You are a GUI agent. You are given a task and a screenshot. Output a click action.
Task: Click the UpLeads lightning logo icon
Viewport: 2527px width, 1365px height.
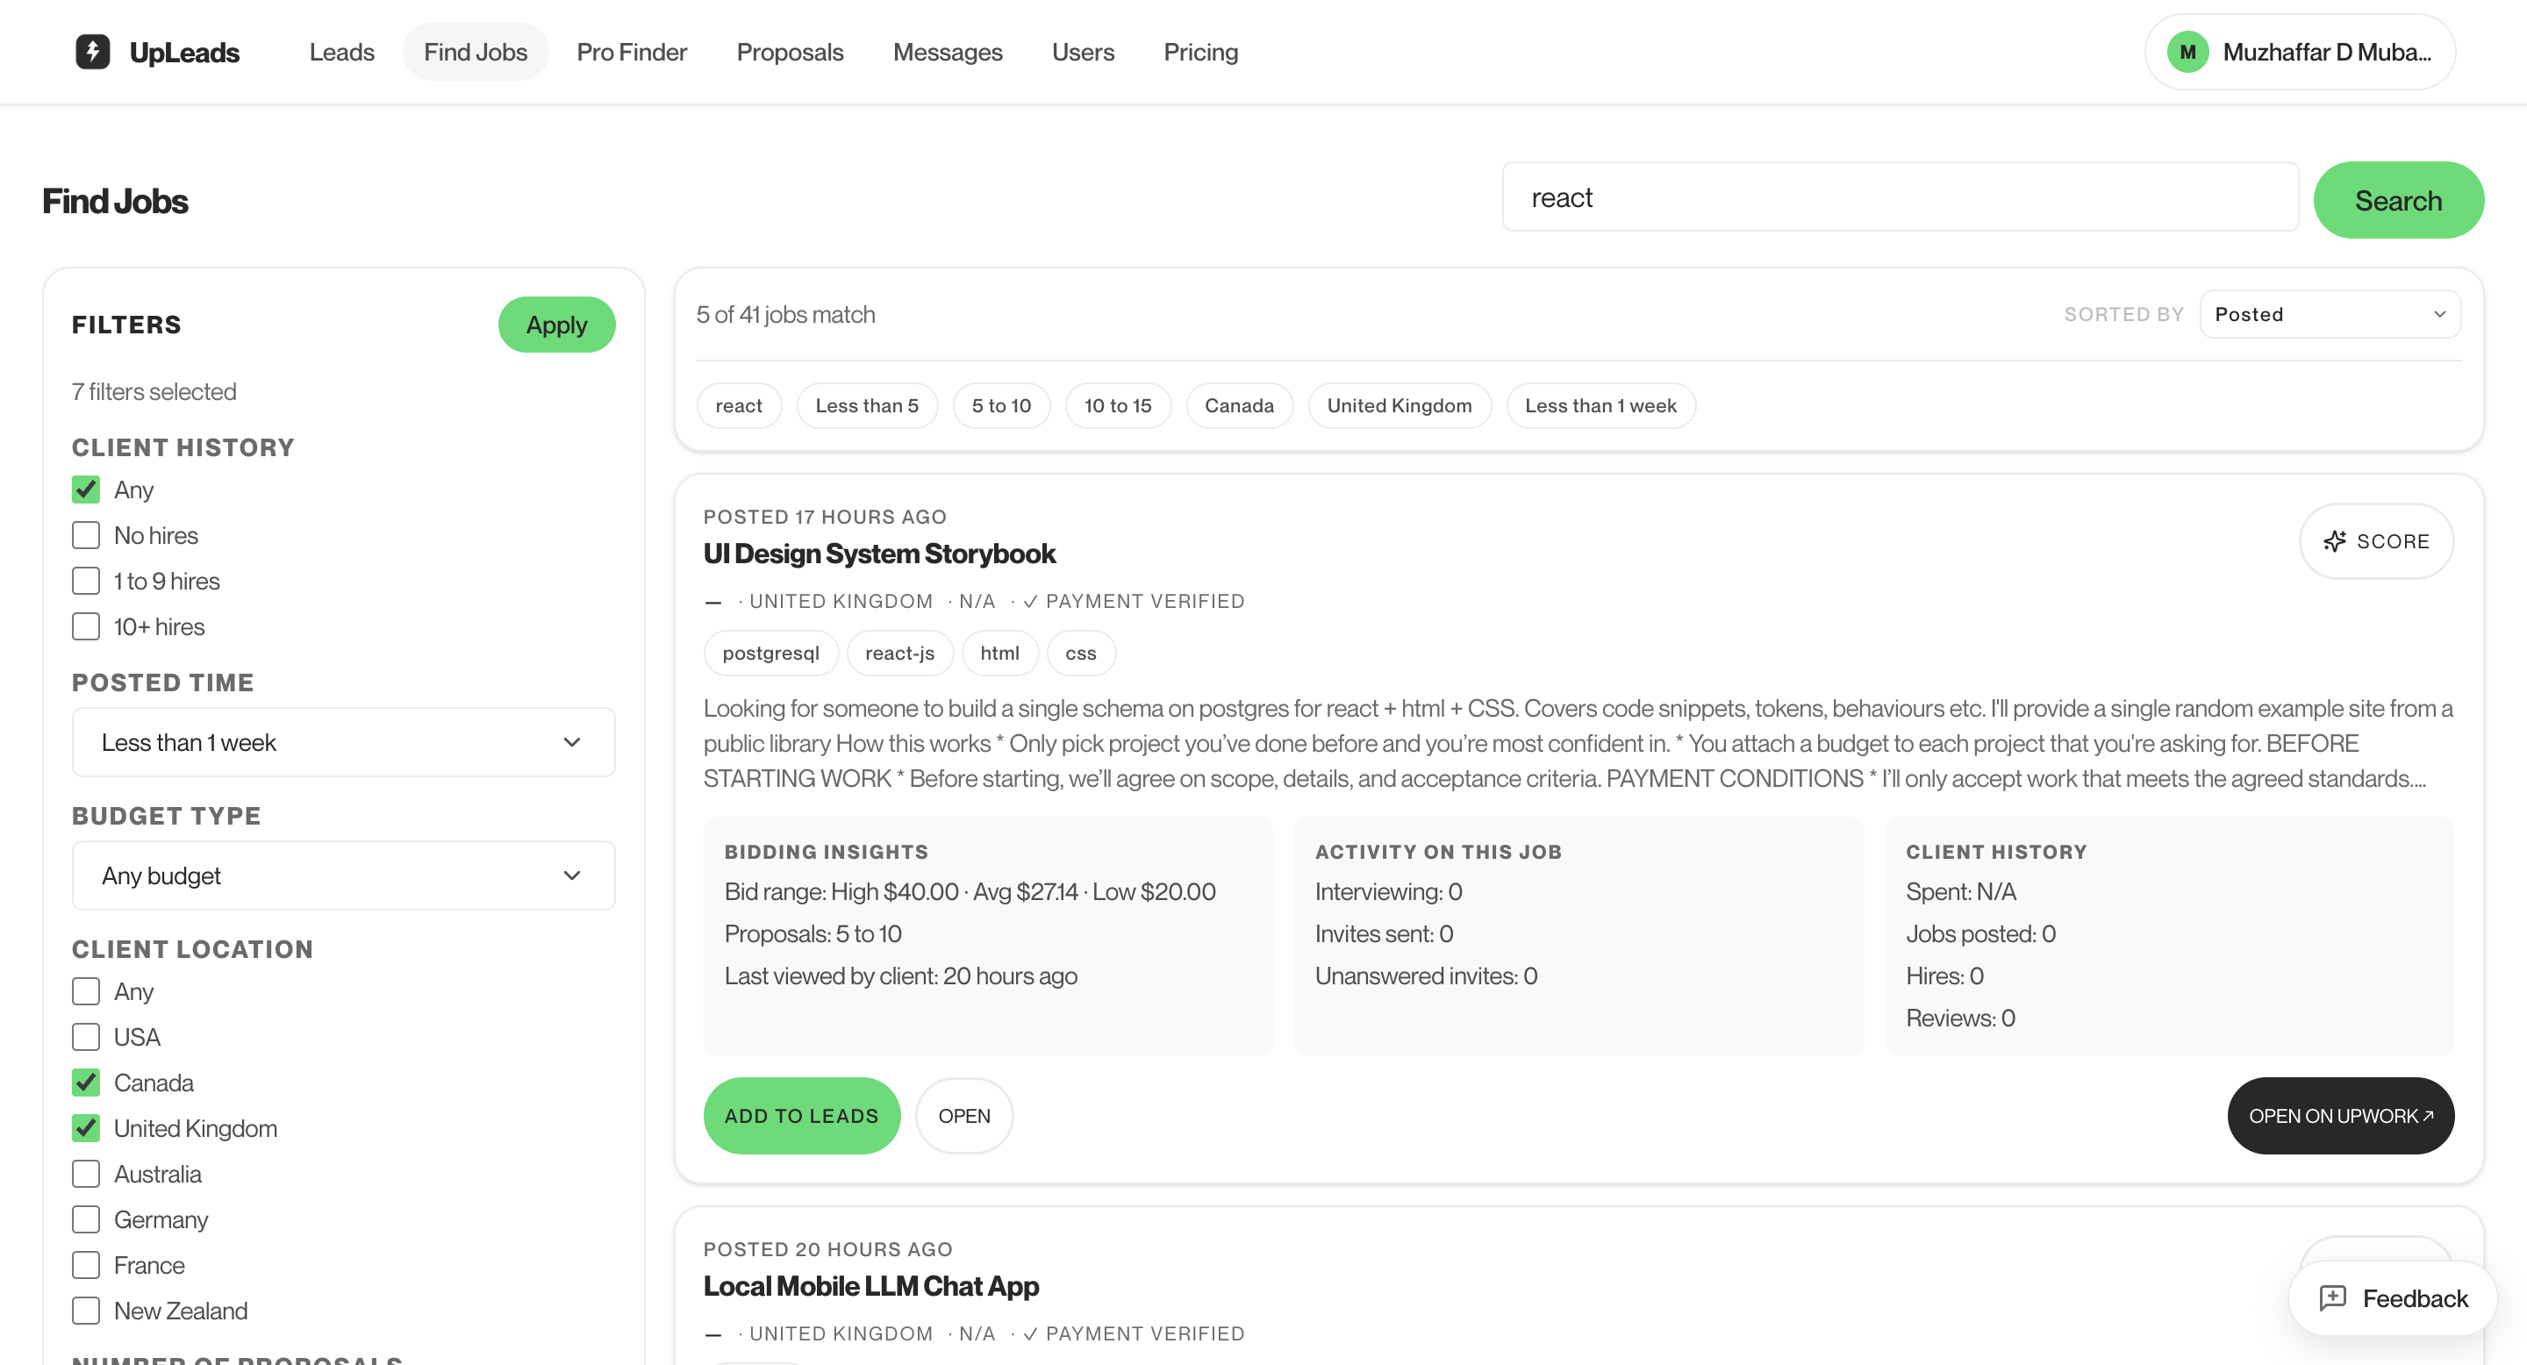click(92, 52)
